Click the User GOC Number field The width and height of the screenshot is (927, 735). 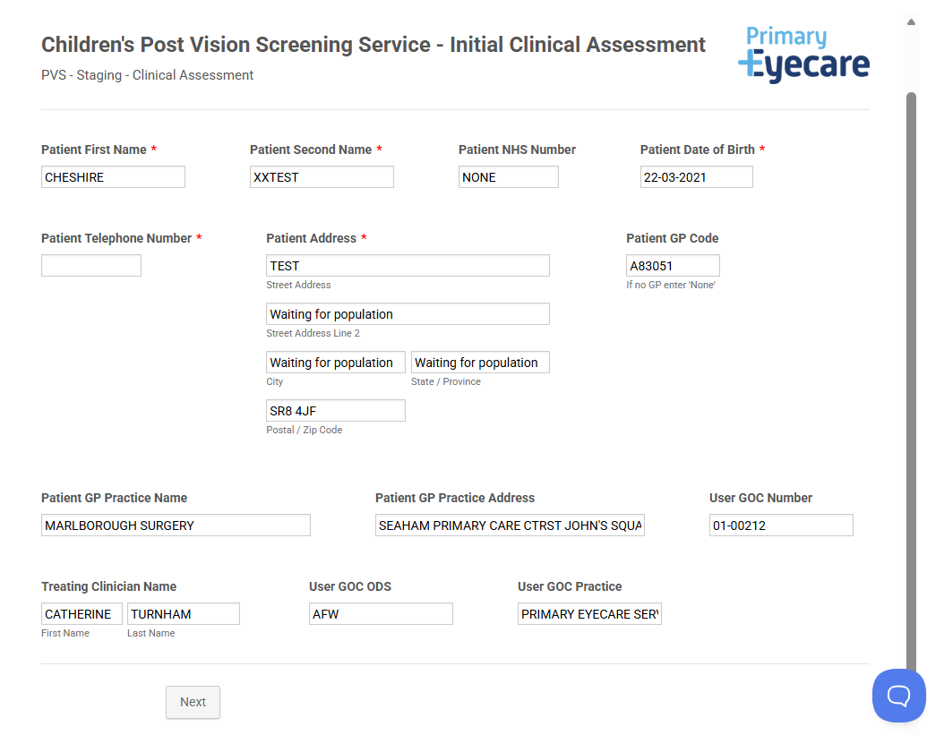click(x=781, y=526)
